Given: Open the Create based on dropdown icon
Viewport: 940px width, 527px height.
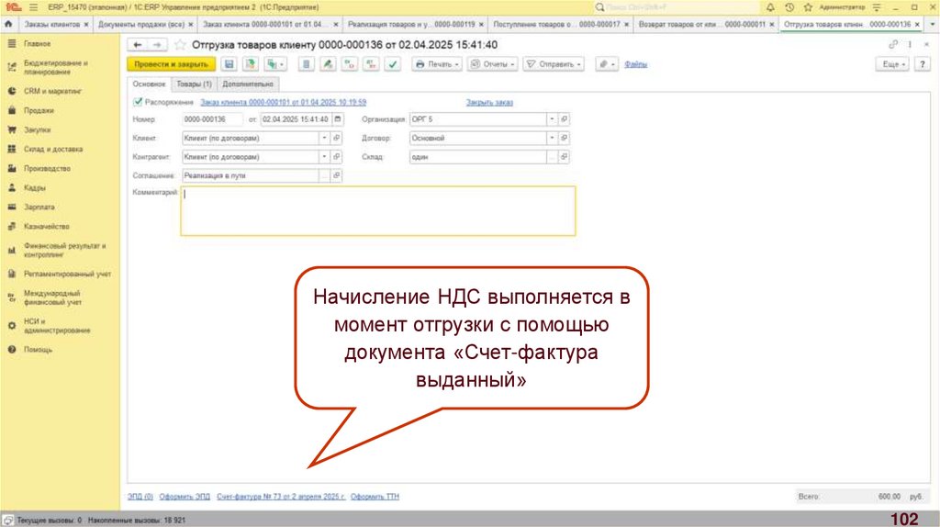Looking at the screenshot, I should click(x=275, y=64).
